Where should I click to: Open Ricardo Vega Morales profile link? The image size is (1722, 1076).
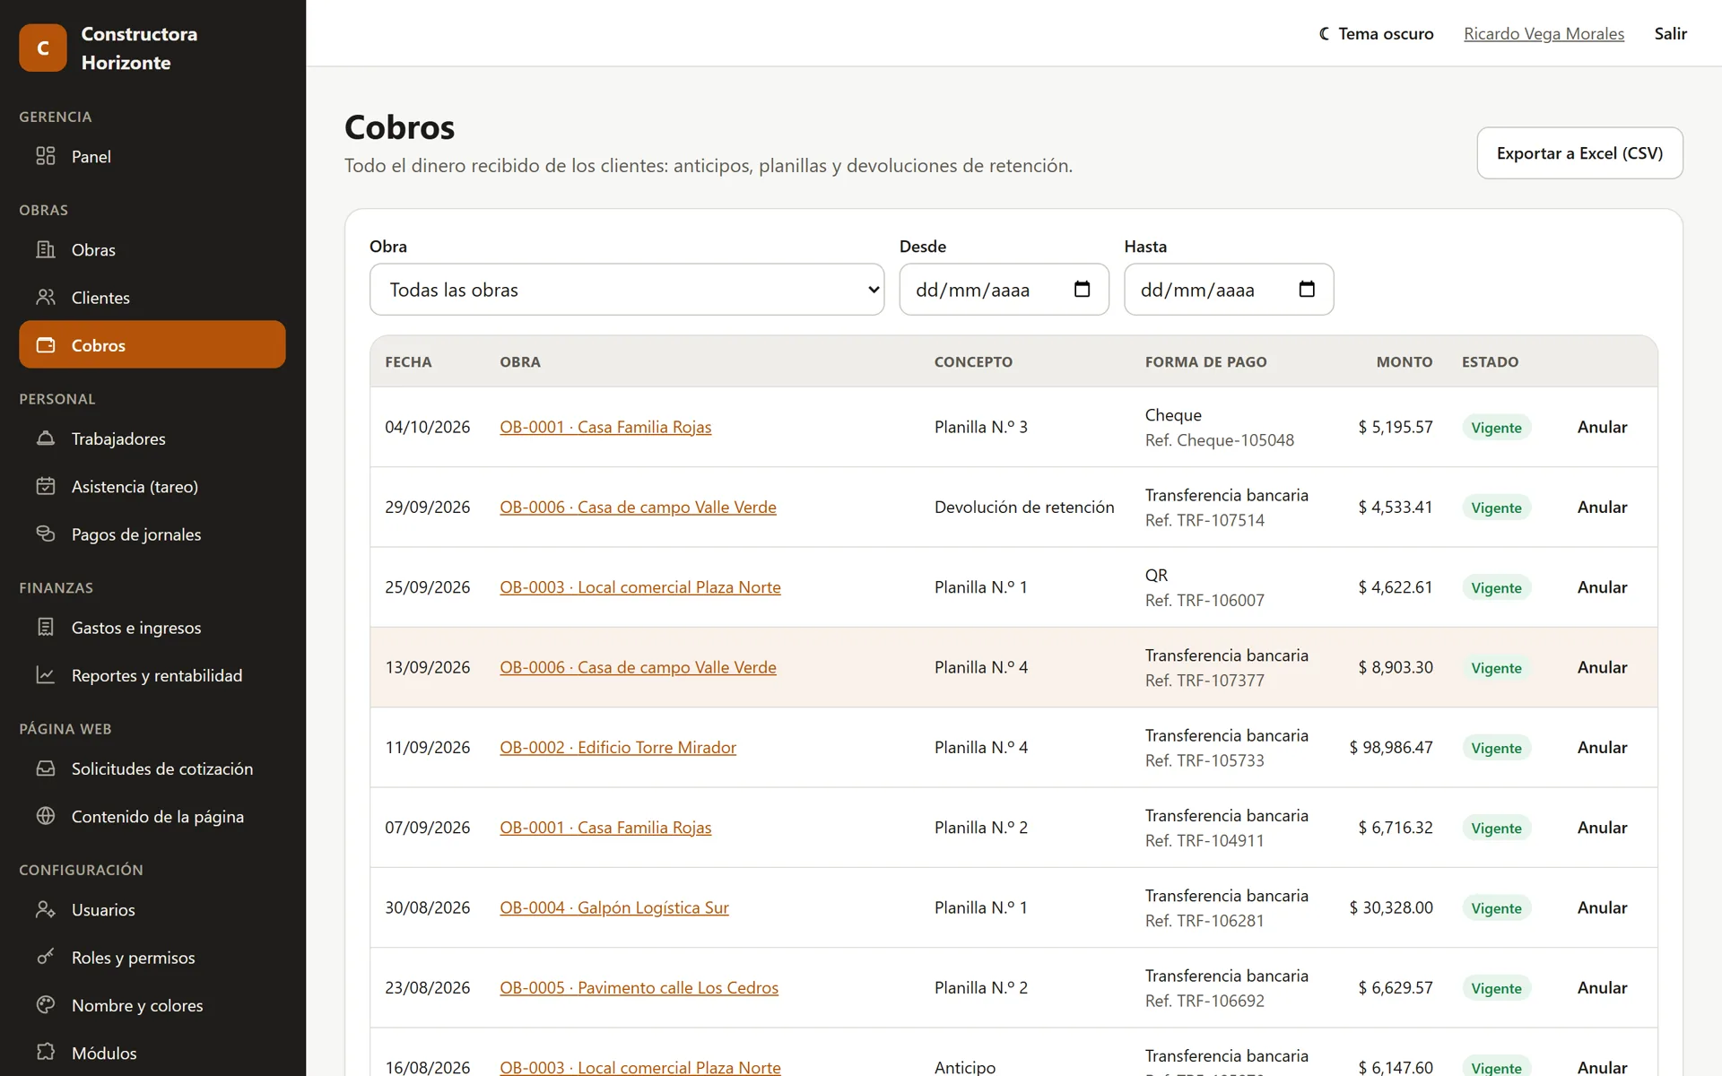[x=1544, y=33]
